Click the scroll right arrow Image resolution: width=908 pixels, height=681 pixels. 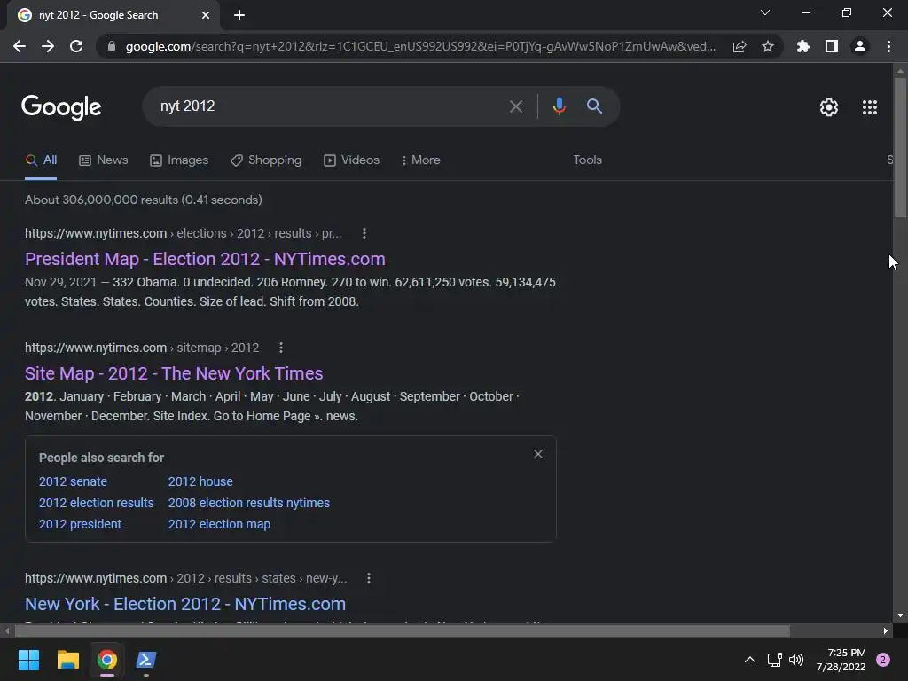pos(886,630)
